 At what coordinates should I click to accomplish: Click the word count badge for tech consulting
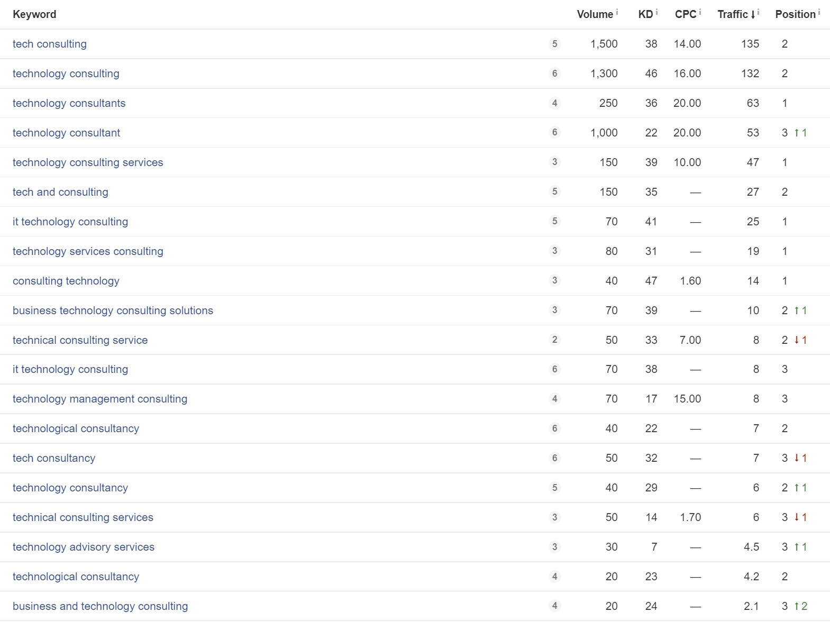(554, 44)
